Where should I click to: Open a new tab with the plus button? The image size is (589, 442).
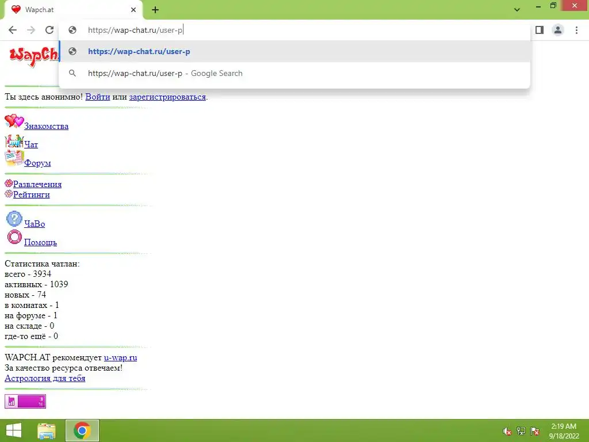click(155, 10)
